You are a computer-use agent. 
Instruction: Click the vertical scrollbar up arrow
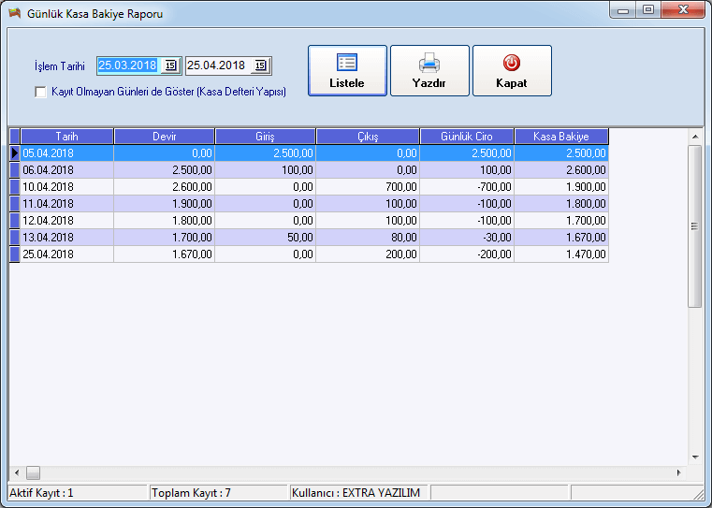click(x=695, y=137)
